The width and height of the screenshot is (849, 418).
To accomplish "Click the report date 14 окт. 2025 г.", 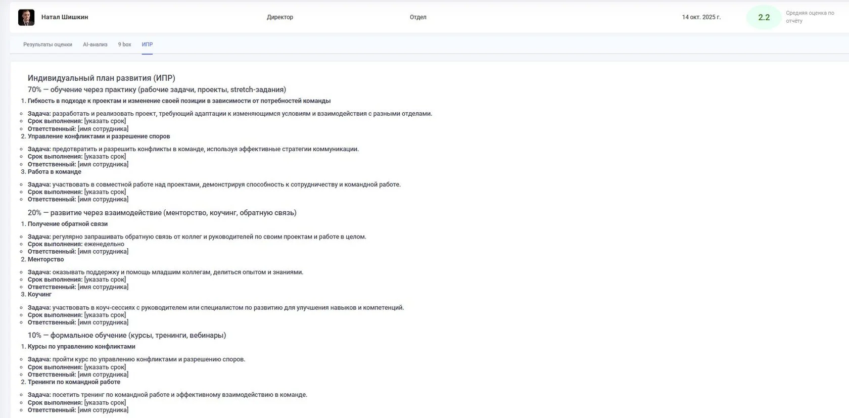I will click(701, 17).
